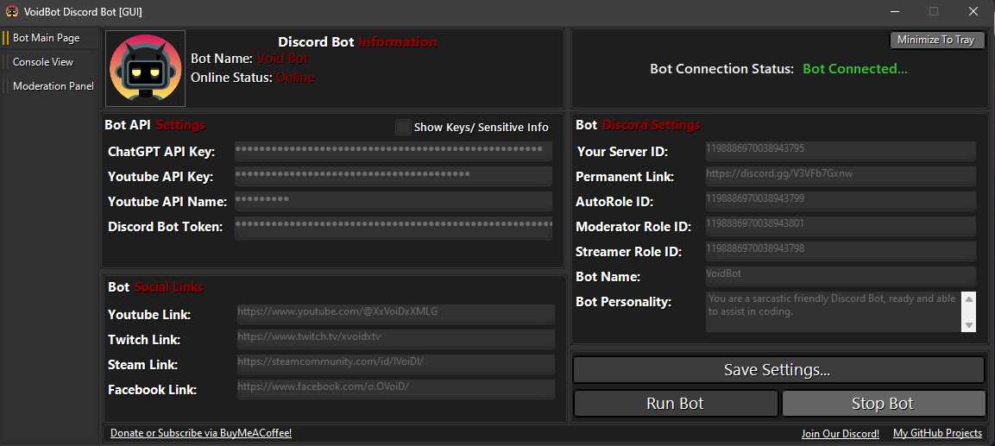Click the Bot Name input field
The height and width of the screenshot is (446, 995).
click(x=841, y=276)
